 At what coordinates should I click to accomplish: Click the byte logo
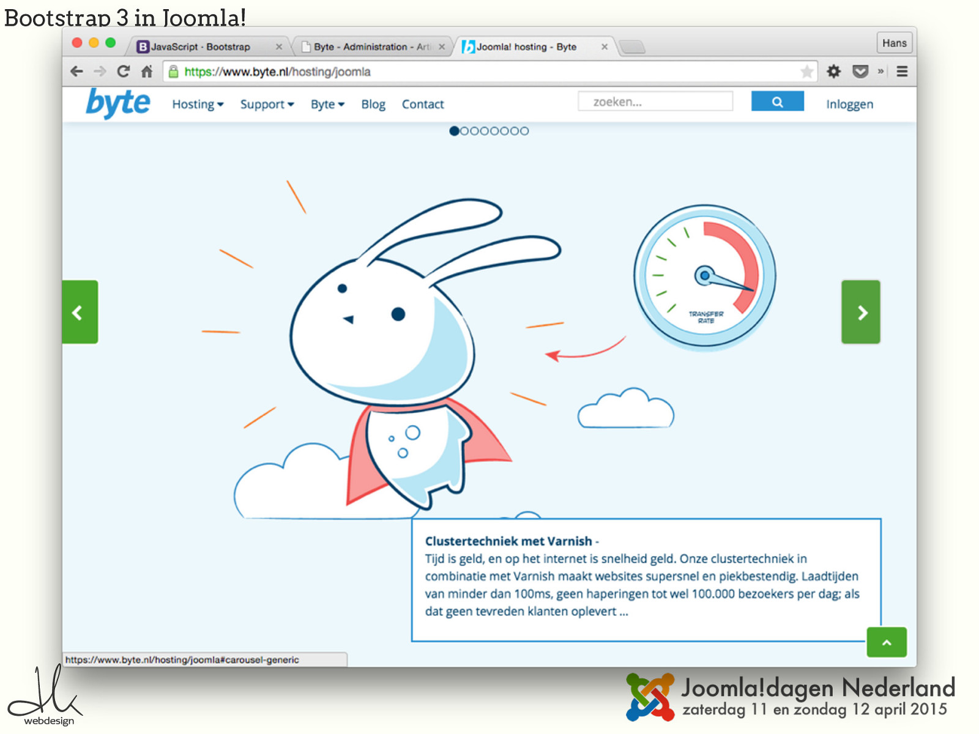[117, 103]
